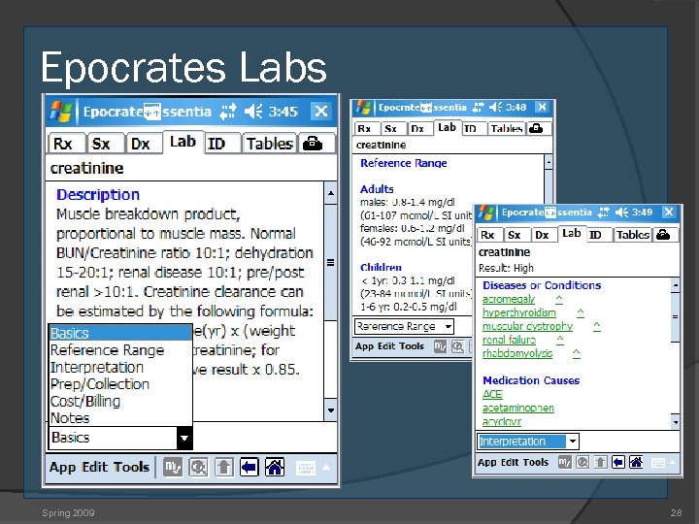Open ACEI medication link
This screenshot has height=524, width=699.
pos(492,394)
